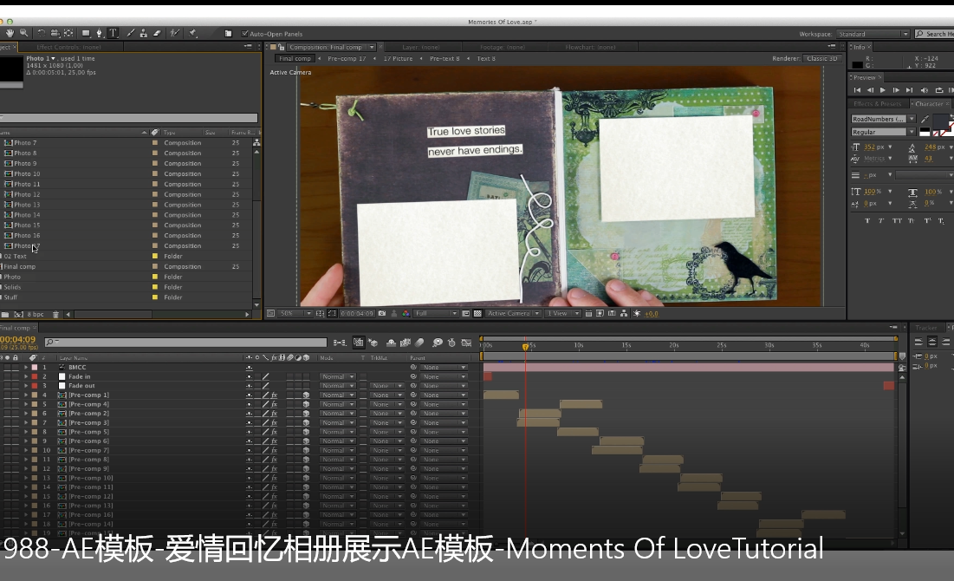Select the Roto Brush tool
Screen dimensions: 954x581
click(175, 33)
